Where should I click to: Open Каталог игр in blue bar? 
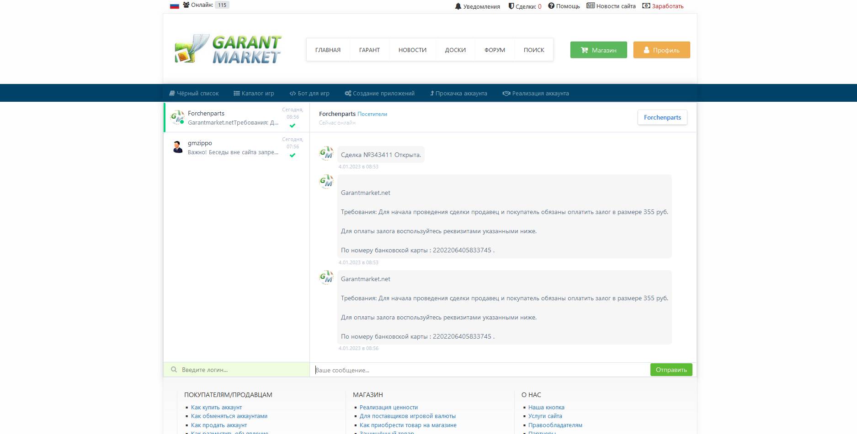coord(254,93)
